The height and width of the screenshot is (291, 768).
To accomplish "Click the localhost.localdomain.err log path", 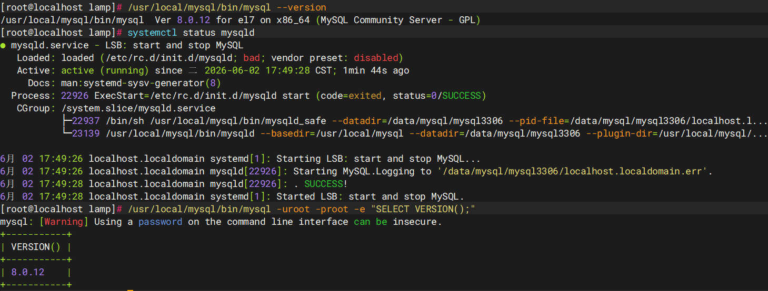I will [571, 171].
